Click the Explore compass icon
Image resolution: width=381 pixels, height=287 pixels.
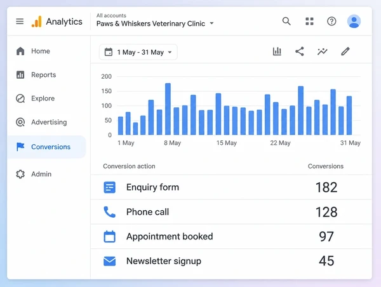(20, 98)
